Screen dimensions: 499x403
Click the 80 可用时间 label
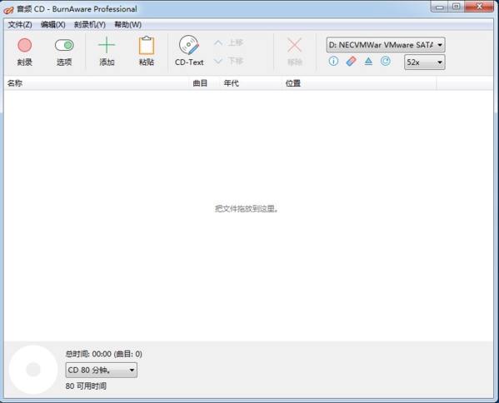coord(86,386)
